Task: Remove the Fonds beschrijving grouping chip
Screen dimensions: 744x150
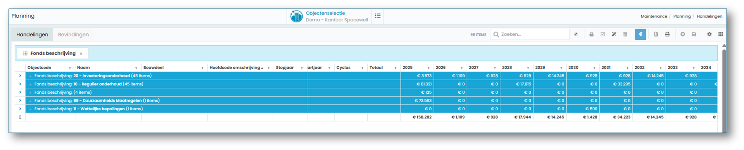Action: coord(81,54)
